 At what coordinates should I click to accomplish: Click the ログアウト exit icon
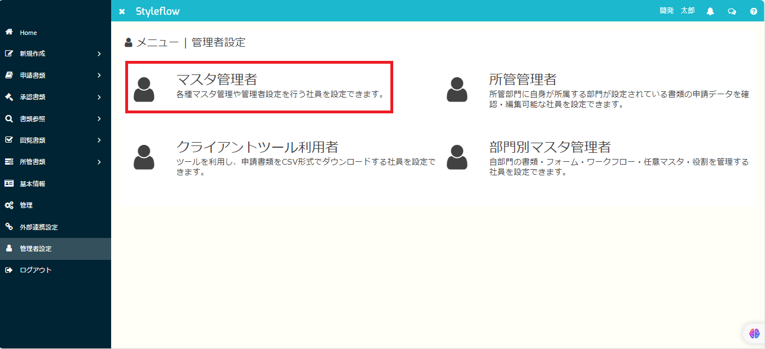[9, 270]
